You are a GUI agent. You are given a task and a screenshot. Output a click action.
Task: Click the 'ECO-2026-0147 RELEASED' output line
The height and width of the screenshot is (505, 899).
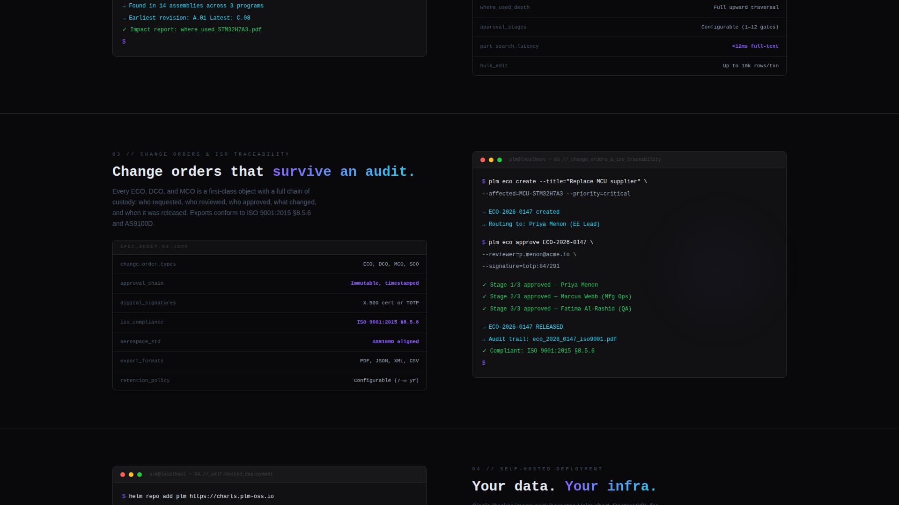click(x=523, y=327)
